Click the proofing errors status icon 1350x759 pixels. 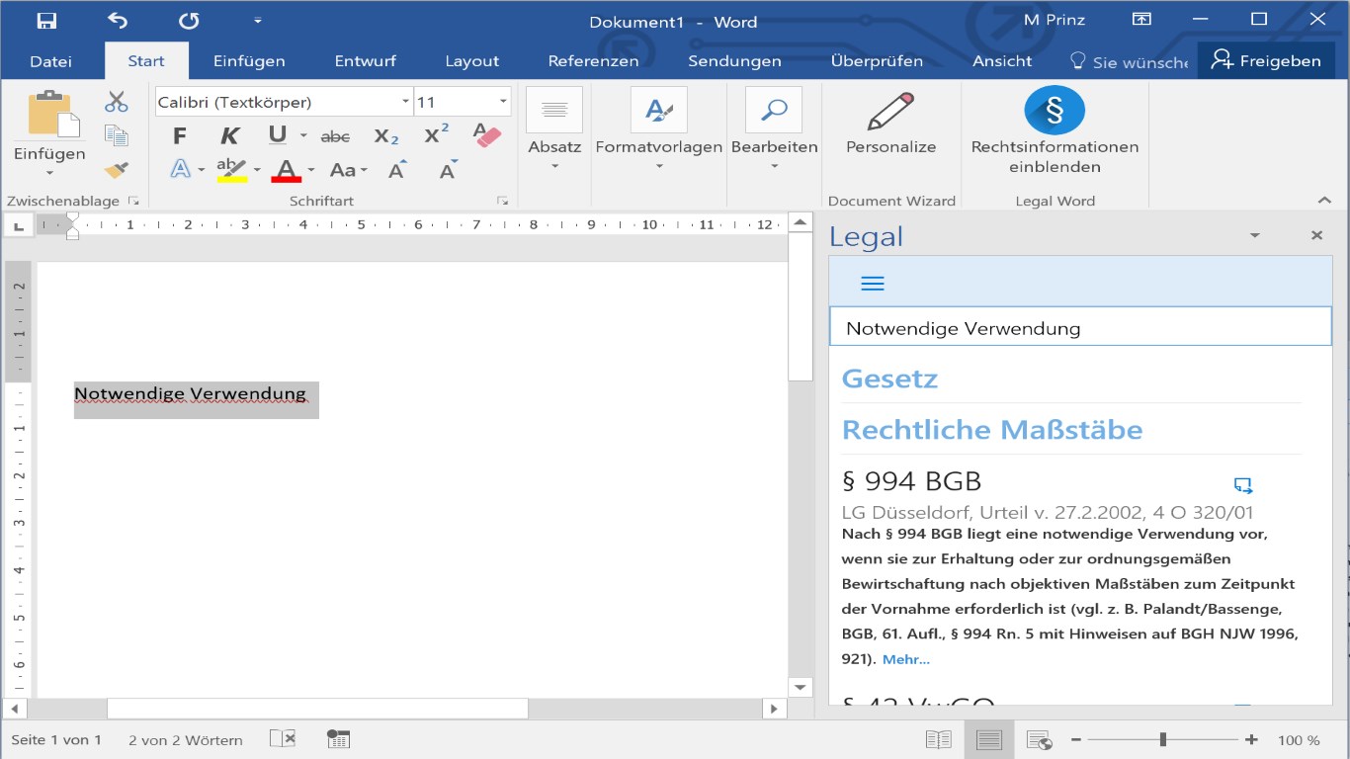pyautogui.click(x=283, y=739)
